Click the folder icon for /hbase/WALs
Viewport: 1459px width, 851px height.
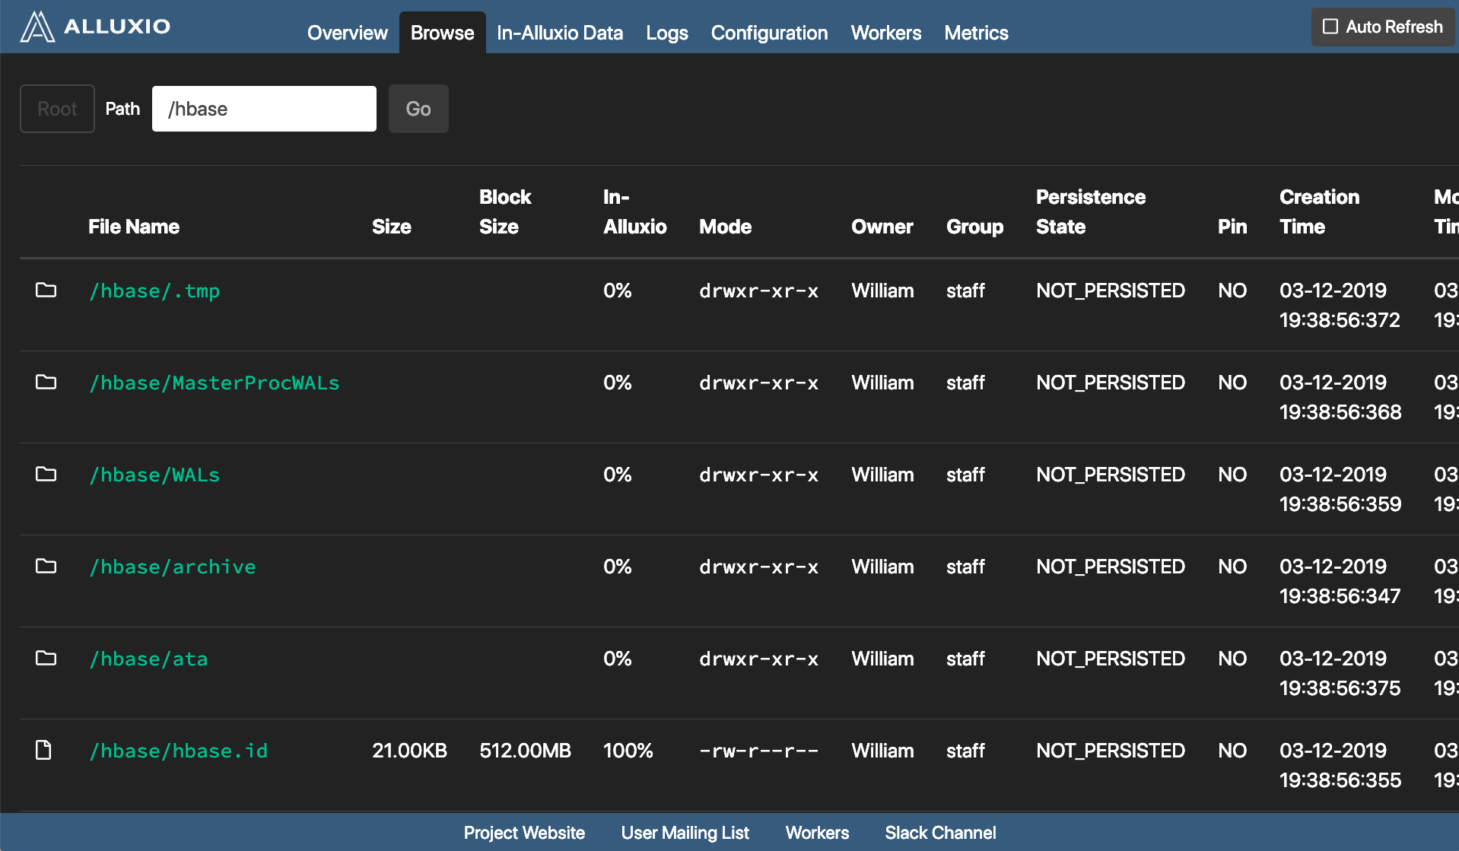pos(46,474)
